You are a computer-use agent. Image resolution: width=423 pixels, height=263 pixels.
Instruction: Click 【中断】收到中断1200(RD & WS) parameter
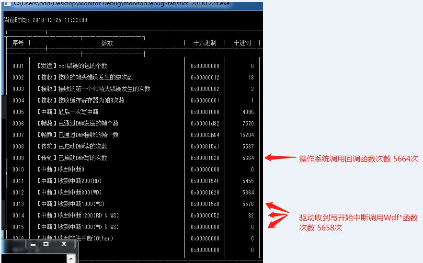tap(78, 215)
